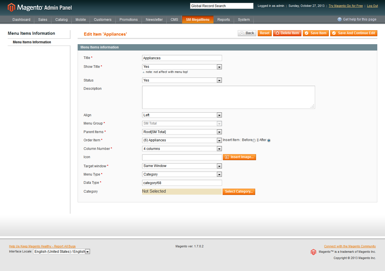385x271 pixels.
Task: Click the Title input field
Action: pos(182,58)
